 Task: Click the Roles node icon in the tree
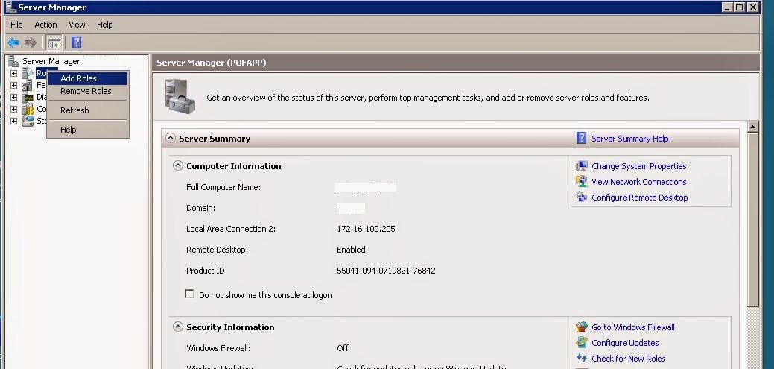click(x=28, y=73)
